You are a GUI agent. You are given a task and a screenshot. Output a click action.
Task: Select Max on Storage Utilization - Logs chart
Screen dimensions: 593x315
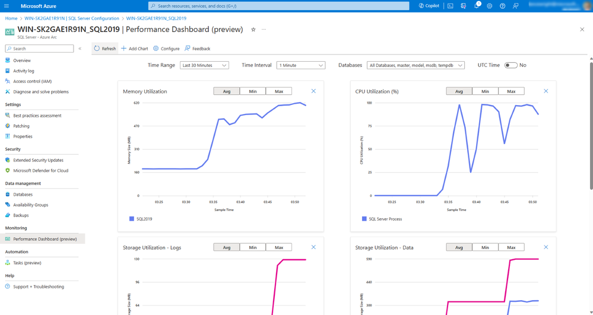279,247
